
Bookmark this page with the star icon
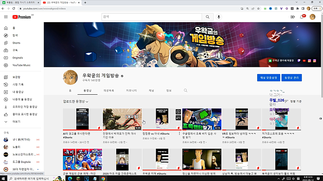click(258, 8)
